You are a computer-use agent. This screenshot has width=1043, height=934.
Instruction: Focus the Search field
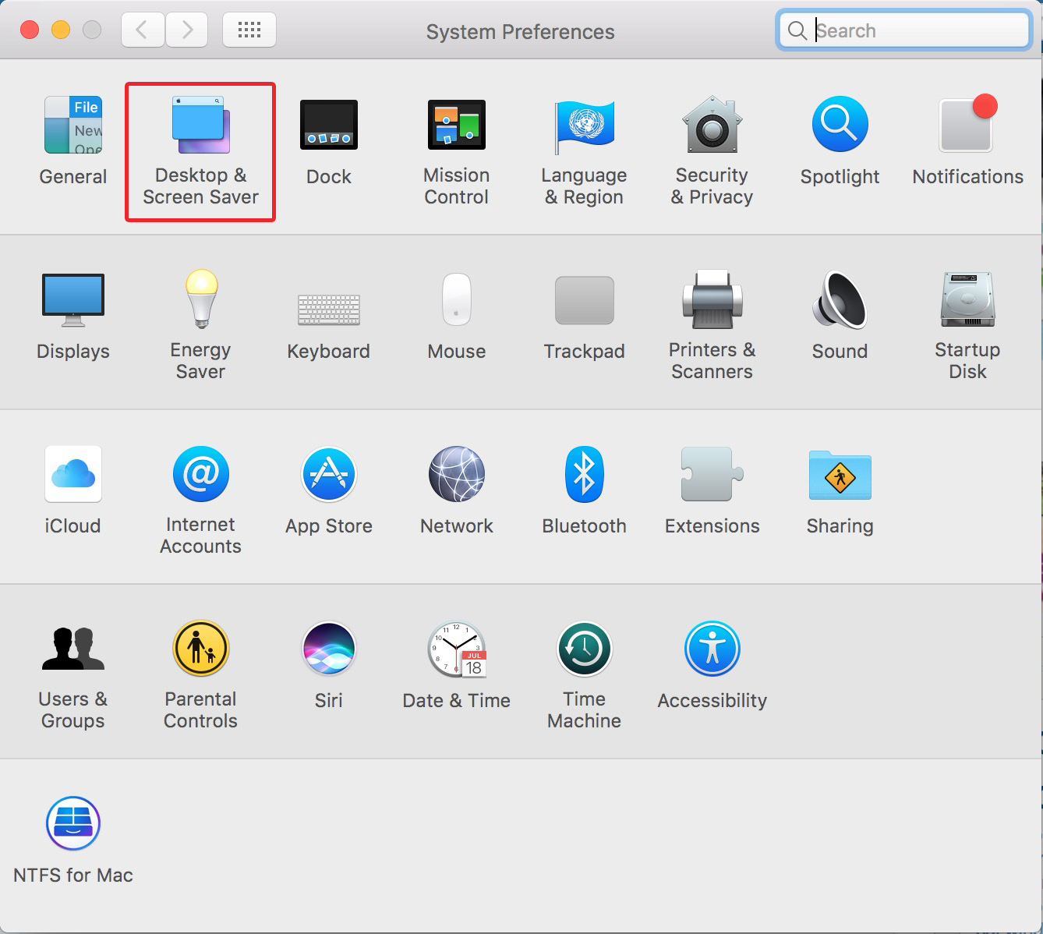(904, 30)
